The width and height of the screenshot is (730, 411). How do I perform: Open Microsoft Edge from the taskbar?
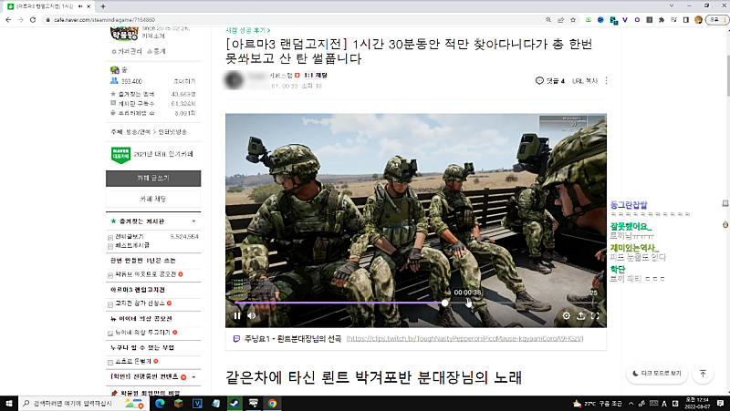(160, 403)
